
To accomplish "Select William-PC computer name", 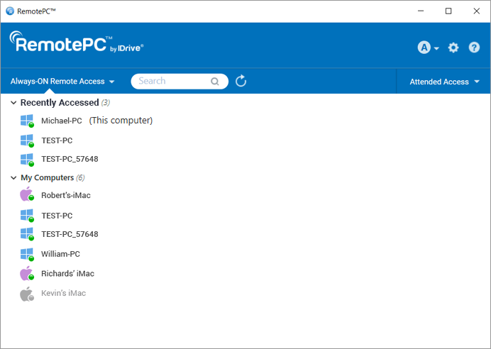I will click(x=60, y=254).
